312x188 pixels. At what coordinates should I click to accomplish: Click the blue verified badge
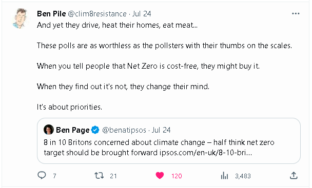coord(95,130)
